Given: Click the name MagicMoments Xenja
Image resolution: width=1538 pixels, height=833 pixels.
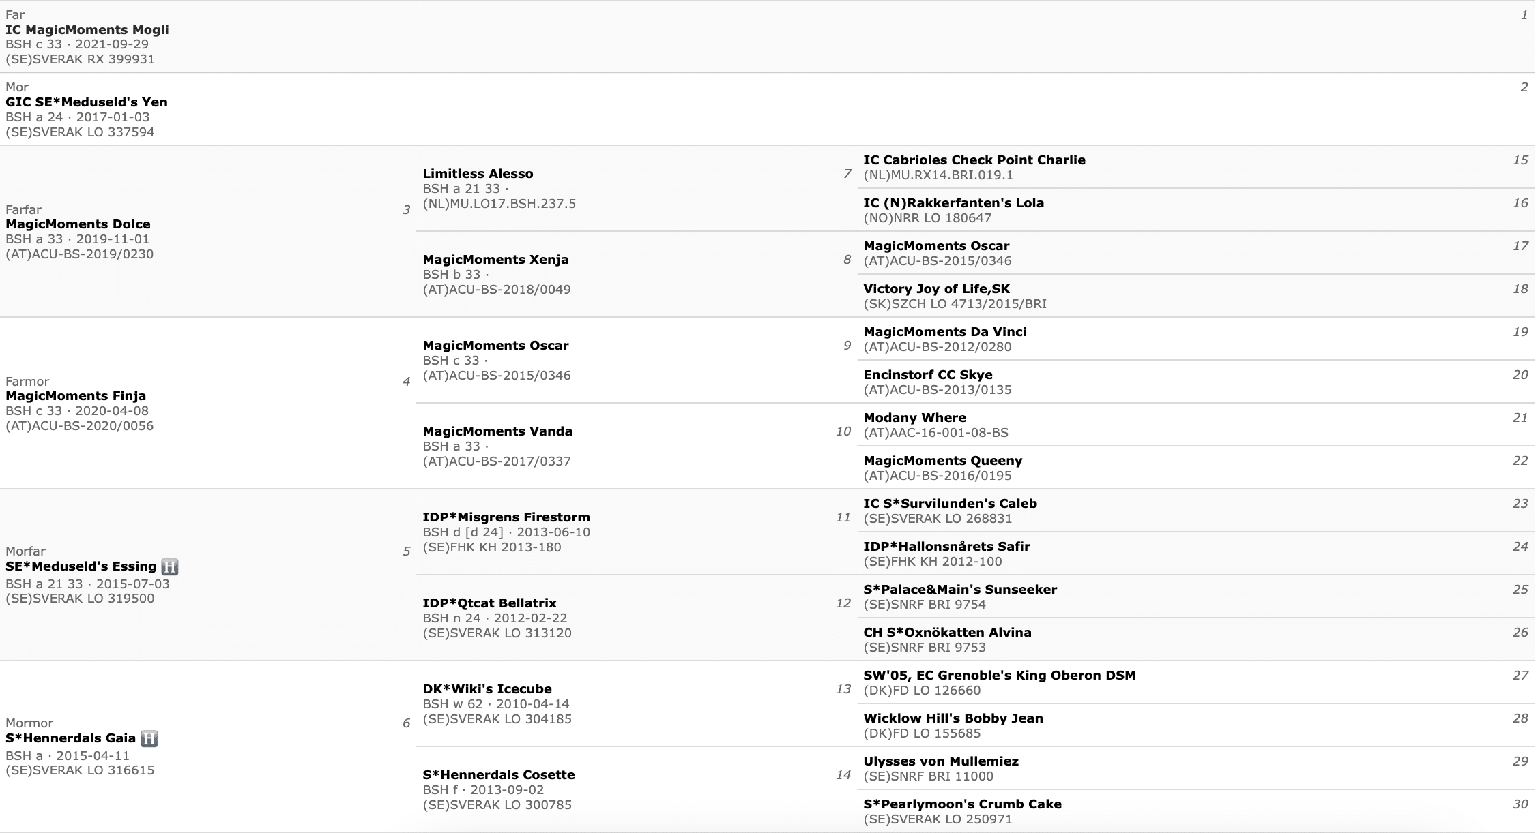Looking at the screenshot, I should tap(495, 260).
